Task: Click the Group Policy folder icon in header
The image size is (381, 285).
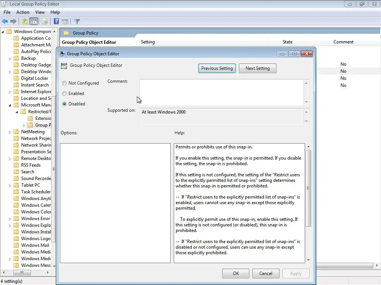Action: (x=66, y=33)
